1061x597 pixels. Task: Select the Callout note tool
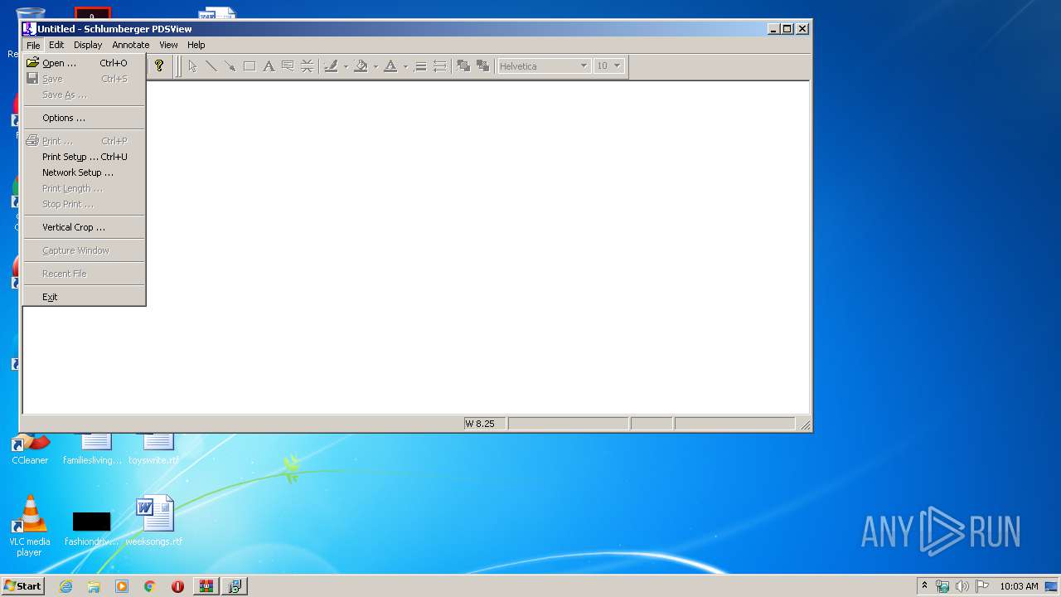tap(288, 66)
